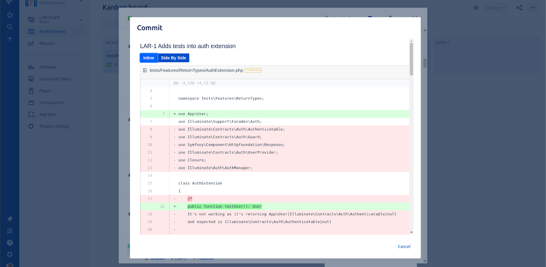546x267 pixels.
Task: Open the Help question mark icon
Action: click(10, 243)
